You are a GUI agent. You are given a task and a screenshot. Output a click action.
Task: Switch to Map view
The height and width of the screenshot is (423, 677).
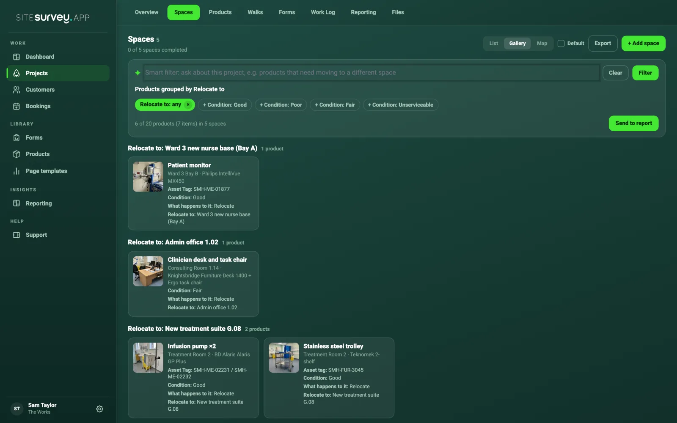pyautogui.click(x=542, y=43)
